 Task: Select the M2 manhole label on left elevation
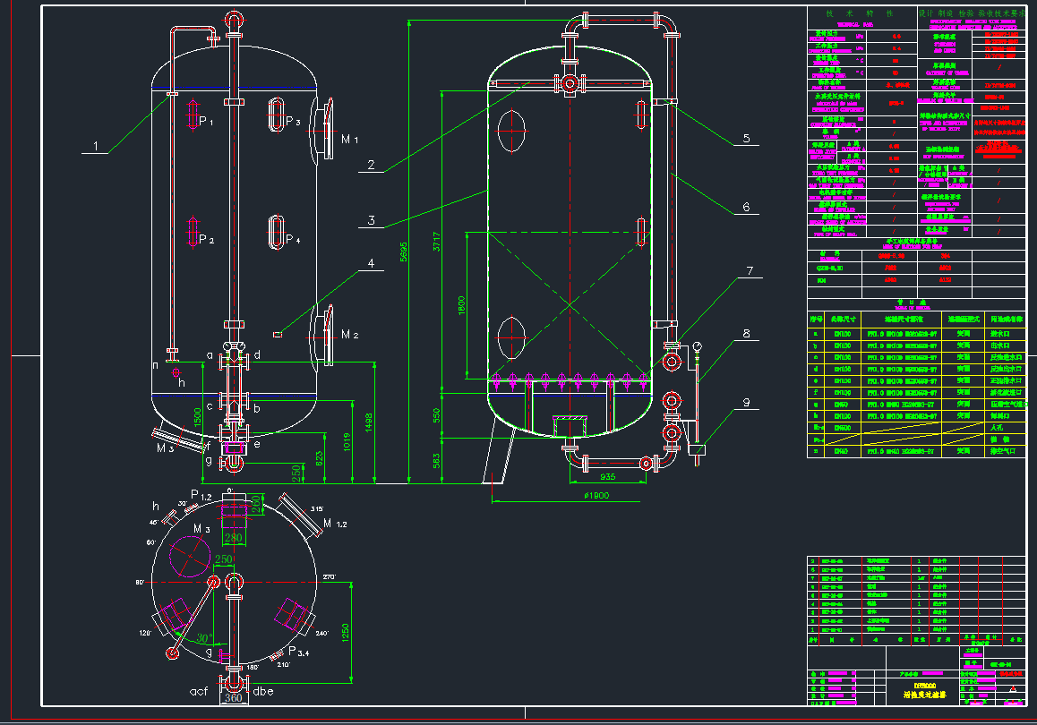(x=349, y=334)
